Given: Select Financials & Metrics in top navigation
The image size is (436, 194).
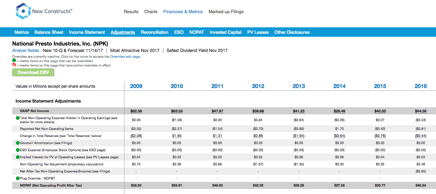Looking at the screenshot, I should (x=183, y=11).
